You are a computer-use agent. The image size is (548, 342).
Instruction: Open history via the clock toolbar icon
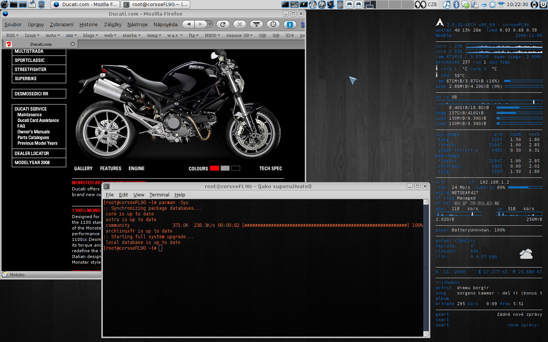coord(273,24)
